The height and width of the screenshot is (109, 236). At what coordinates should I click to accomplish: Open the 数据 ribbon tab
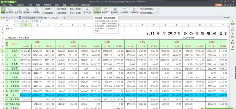coord(38,5)
